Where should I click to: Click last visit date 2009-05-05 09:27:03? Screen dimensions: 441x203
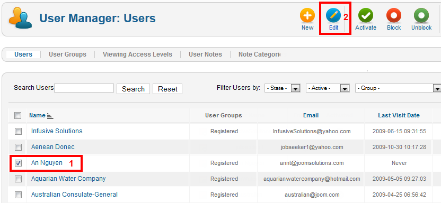coord(399,179)
